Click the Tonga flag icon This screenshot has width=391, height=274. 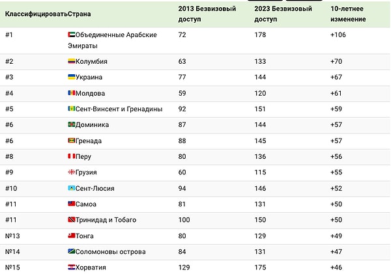coord(72,236)
